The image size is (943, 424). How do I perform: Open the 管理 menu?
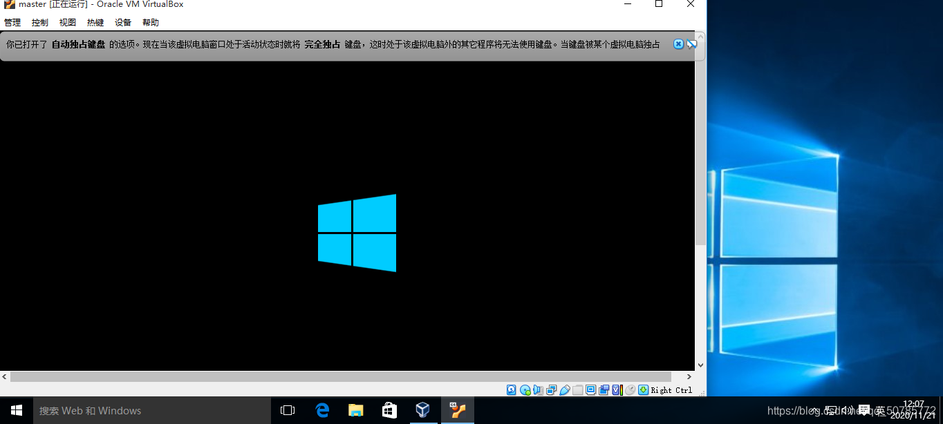(12, 23)
